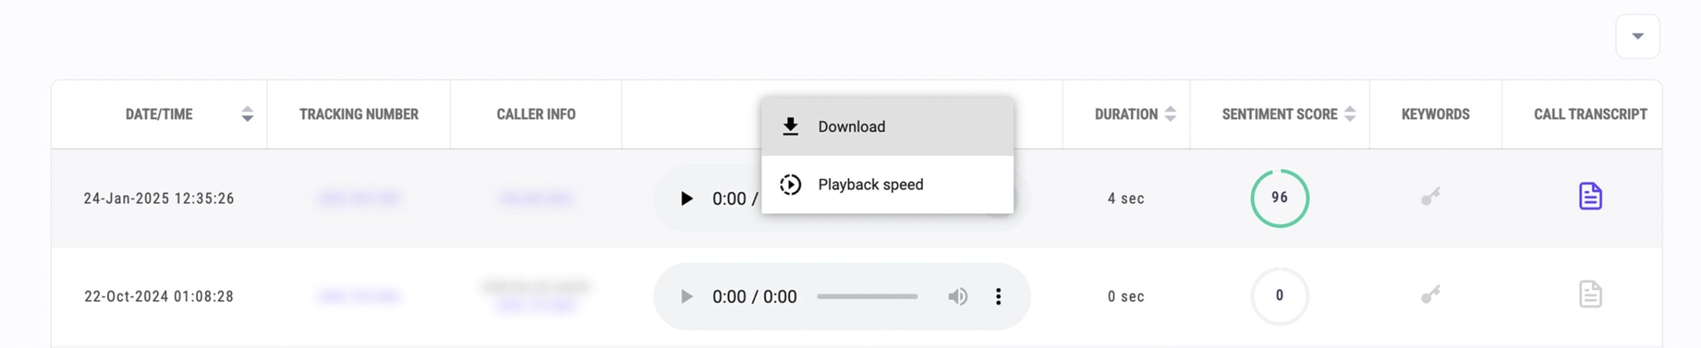The height and width of the screenshot is (348, 1701).
Task: Open the 24-Jan-2025 call transcript
Action: click(1590, 196)
